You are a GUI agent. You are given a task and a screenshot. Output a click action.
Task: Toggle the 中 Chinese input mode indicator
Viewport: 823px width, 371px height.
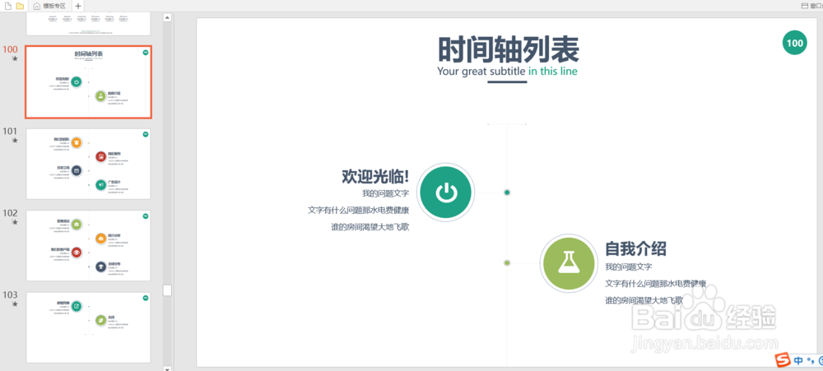coord(798,360)
